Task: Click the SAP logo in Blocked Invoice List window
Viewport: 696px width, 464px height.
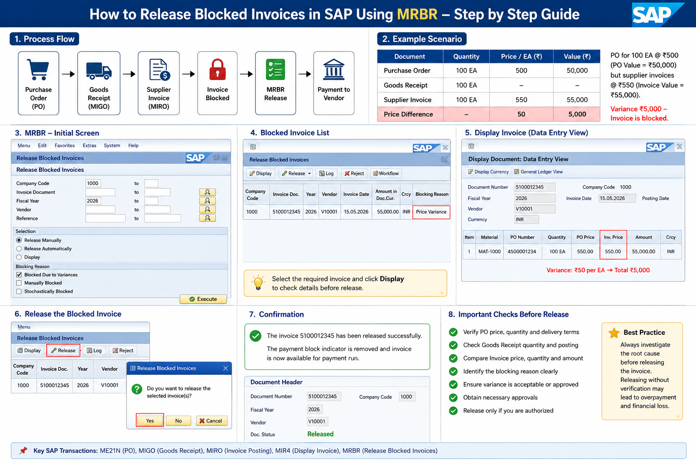Action: coord(425,148)
